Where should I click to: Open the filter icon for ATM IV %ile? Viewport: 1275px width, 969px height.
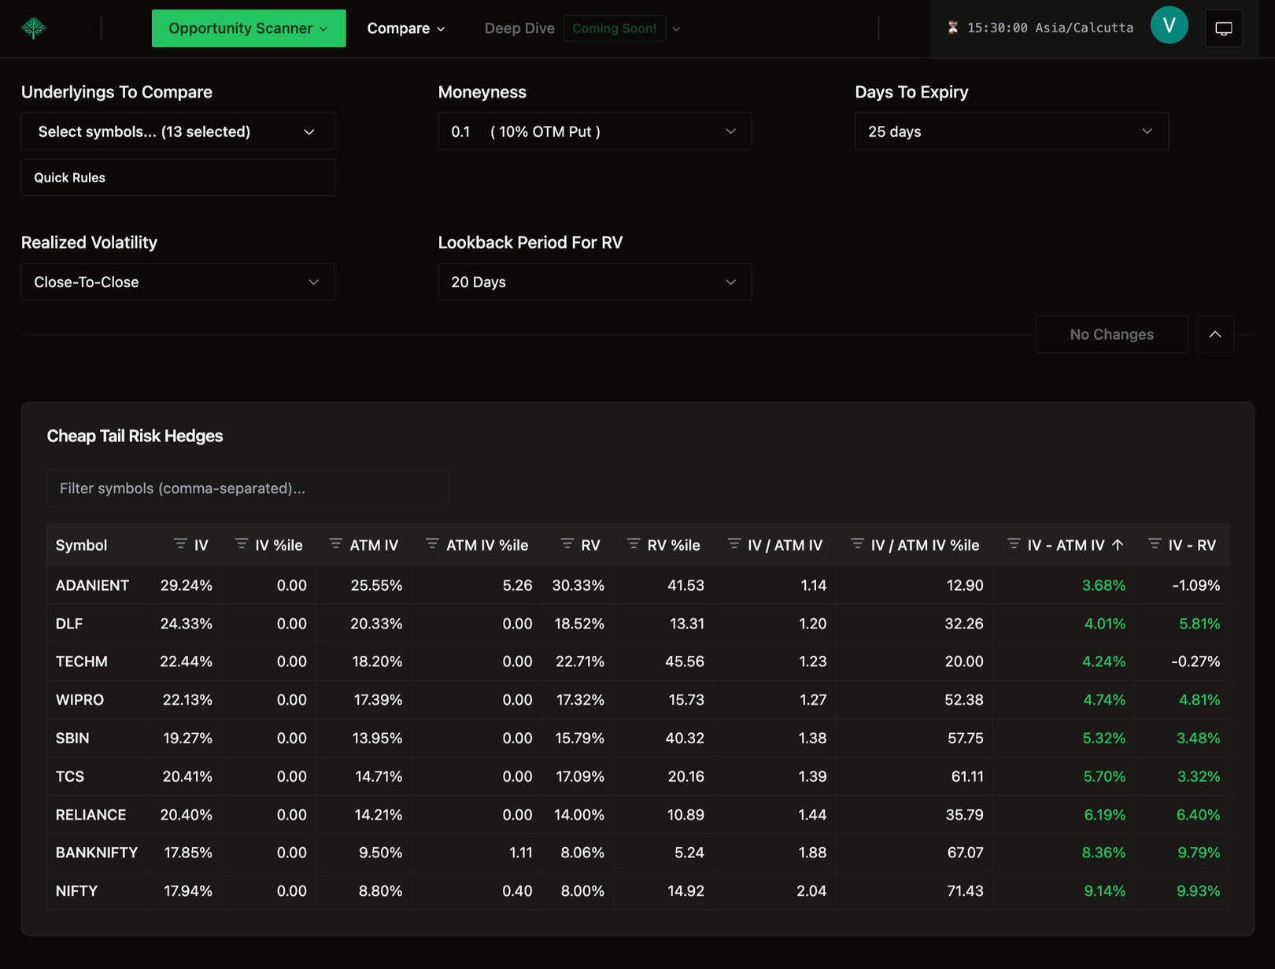432,544
